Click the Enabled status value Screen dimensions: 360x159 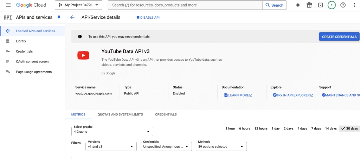pyautogui.click(x=179, y=93)
